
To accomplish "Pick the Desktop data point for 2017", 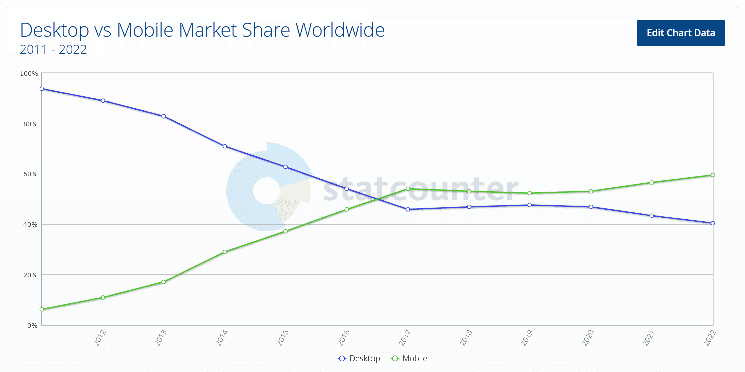I will [x=408, y=209].
